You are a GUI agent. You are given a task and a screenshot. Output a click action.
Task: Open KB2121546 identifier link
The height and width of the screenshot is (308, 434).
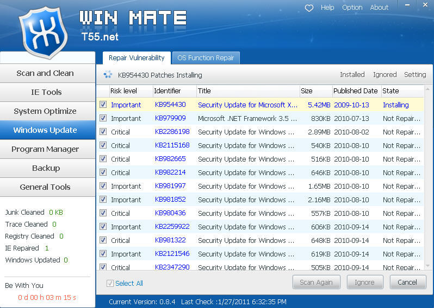172,254
